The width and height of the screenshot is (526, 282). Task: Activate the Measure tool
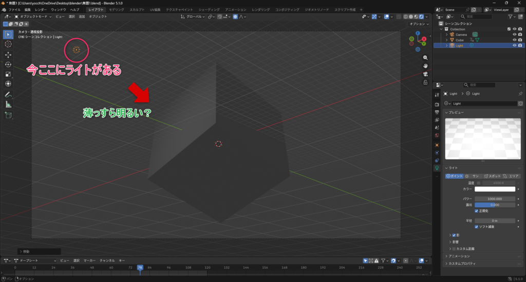point(8,104)
